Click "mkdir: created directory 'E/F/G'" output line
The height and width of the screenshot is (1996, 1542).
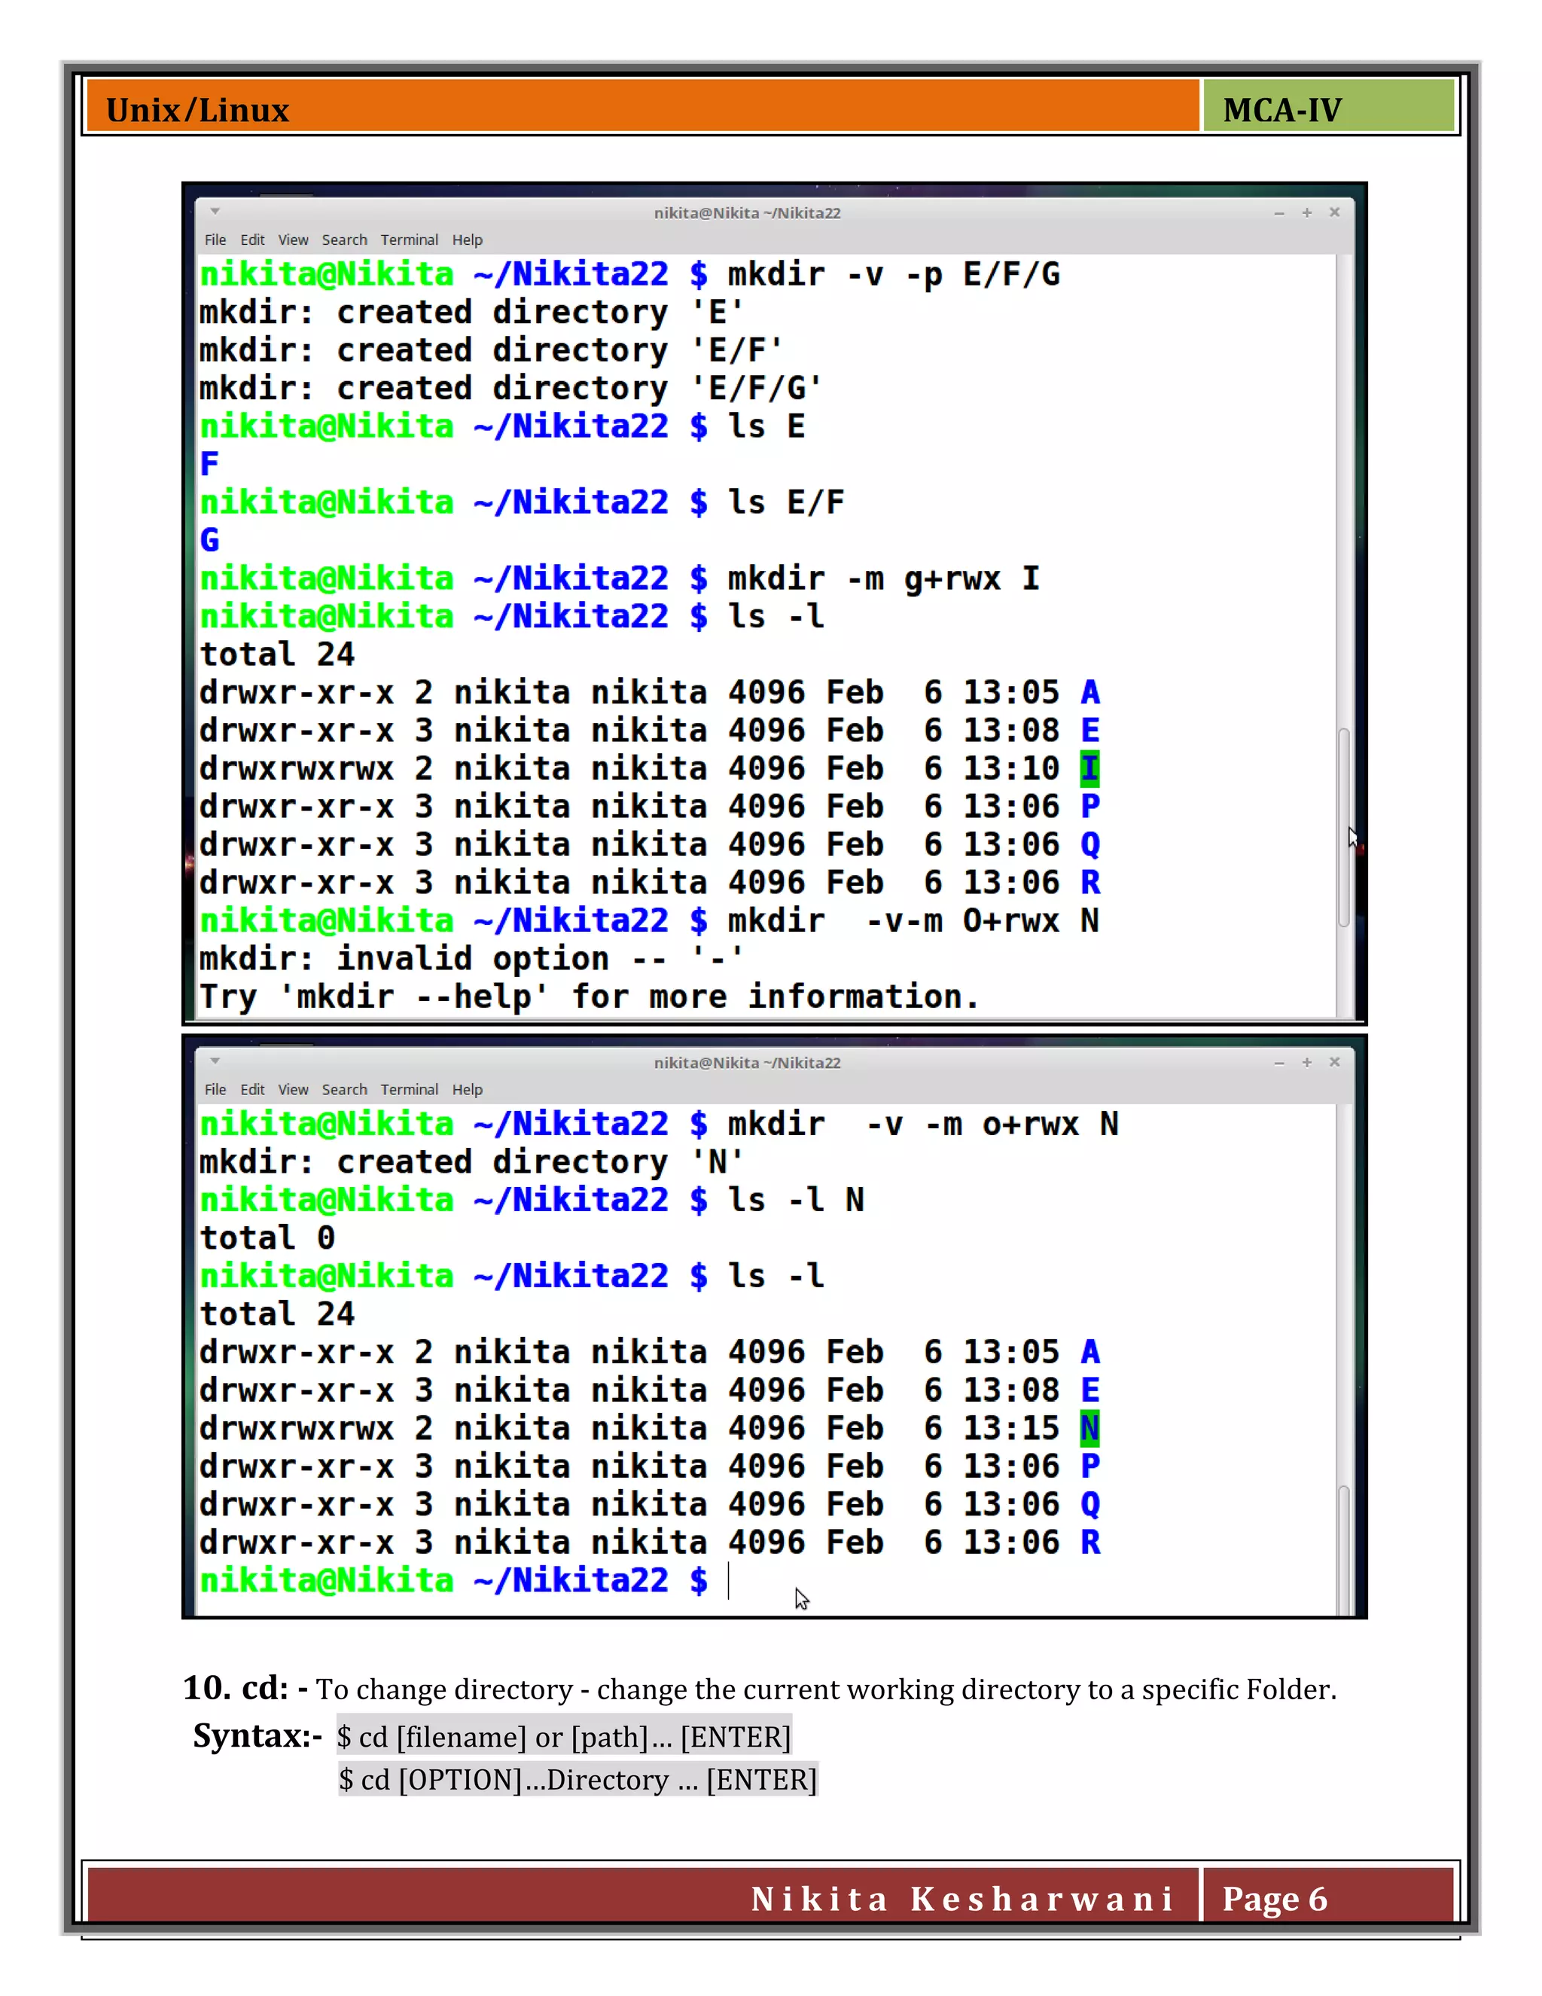tap(510, 389)
